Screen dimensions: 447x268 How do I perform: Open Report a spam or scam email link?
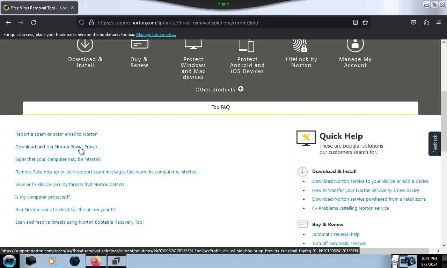pyautogui.click(x=56, y=134)
